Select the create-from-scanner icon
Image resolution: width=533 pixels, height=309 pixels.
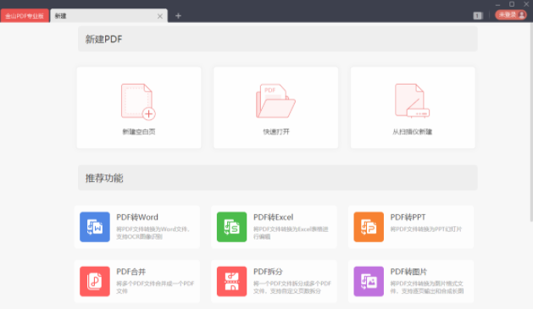click(x=413, y=101)
